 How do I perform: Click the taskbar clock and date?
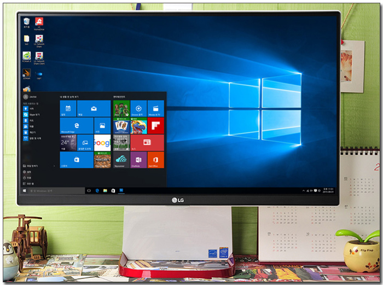(328, 190)
